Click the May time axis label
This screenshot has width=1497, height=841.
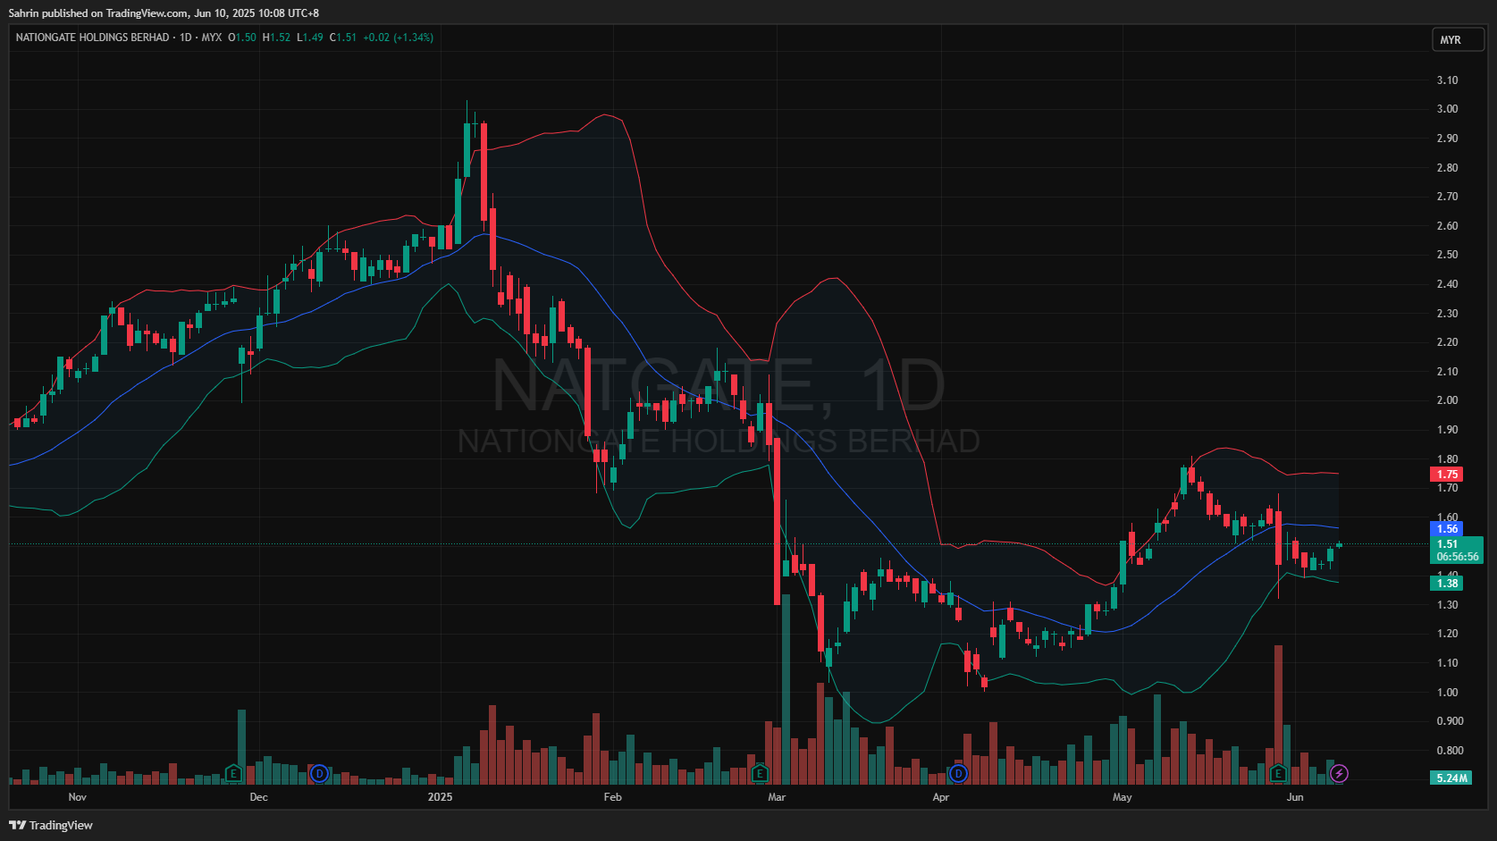pos(1122,797)
